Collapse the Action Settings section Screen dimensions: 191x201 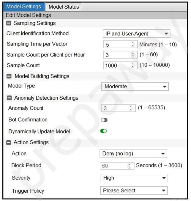click(9, 142)
